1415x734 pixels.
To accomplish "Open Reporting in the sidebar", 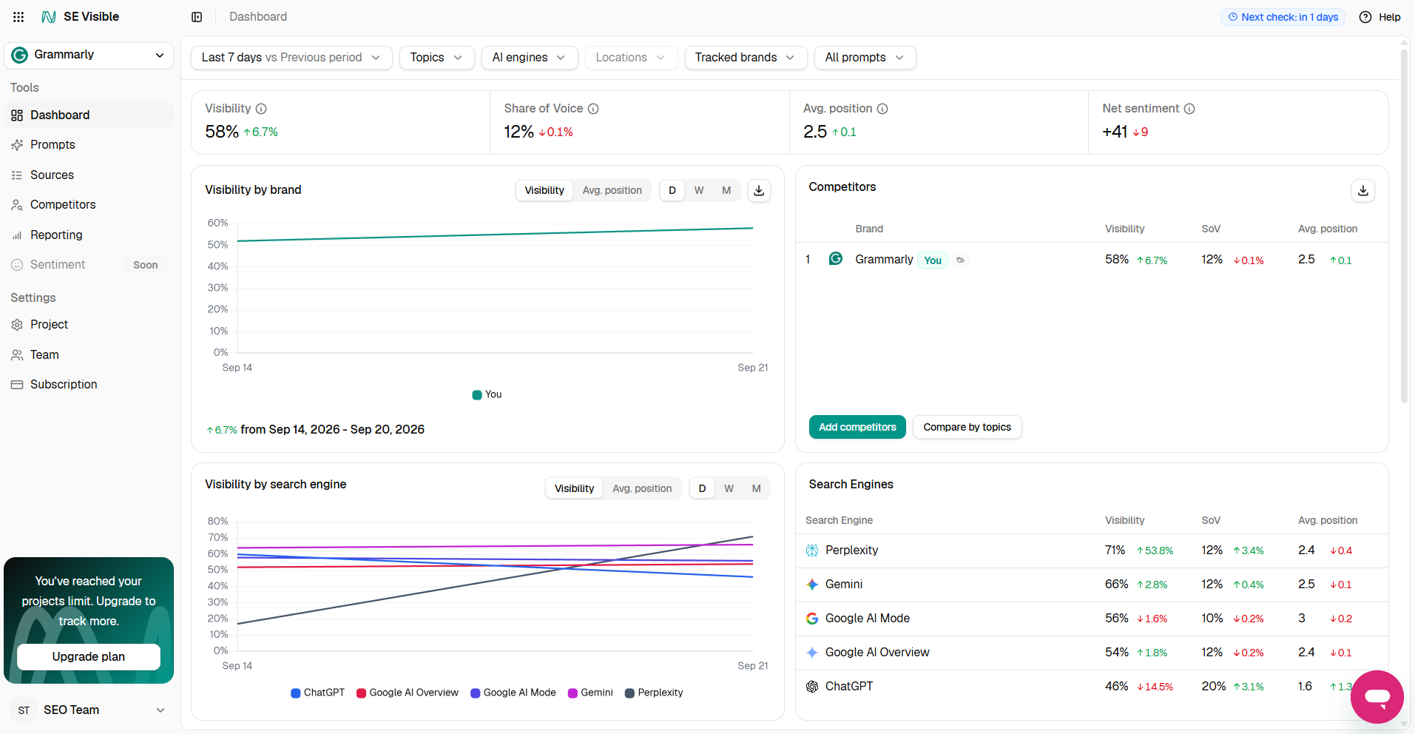I will [89, 235].
